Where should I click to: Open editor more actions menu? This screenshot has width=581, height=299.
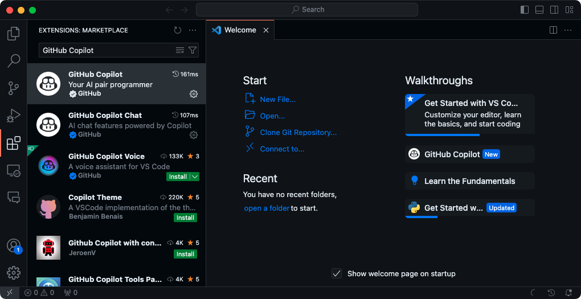pos(568,30)
